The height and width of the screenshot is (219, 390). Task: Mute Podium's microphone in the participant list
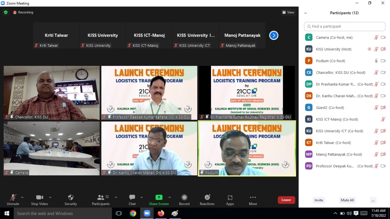(x=376, y=61)
